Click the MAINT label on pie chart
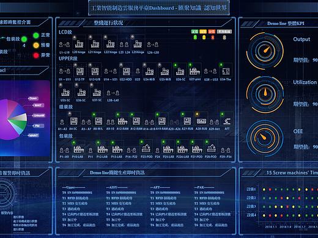This screenshot has width=318, height=238. [34, 135]
